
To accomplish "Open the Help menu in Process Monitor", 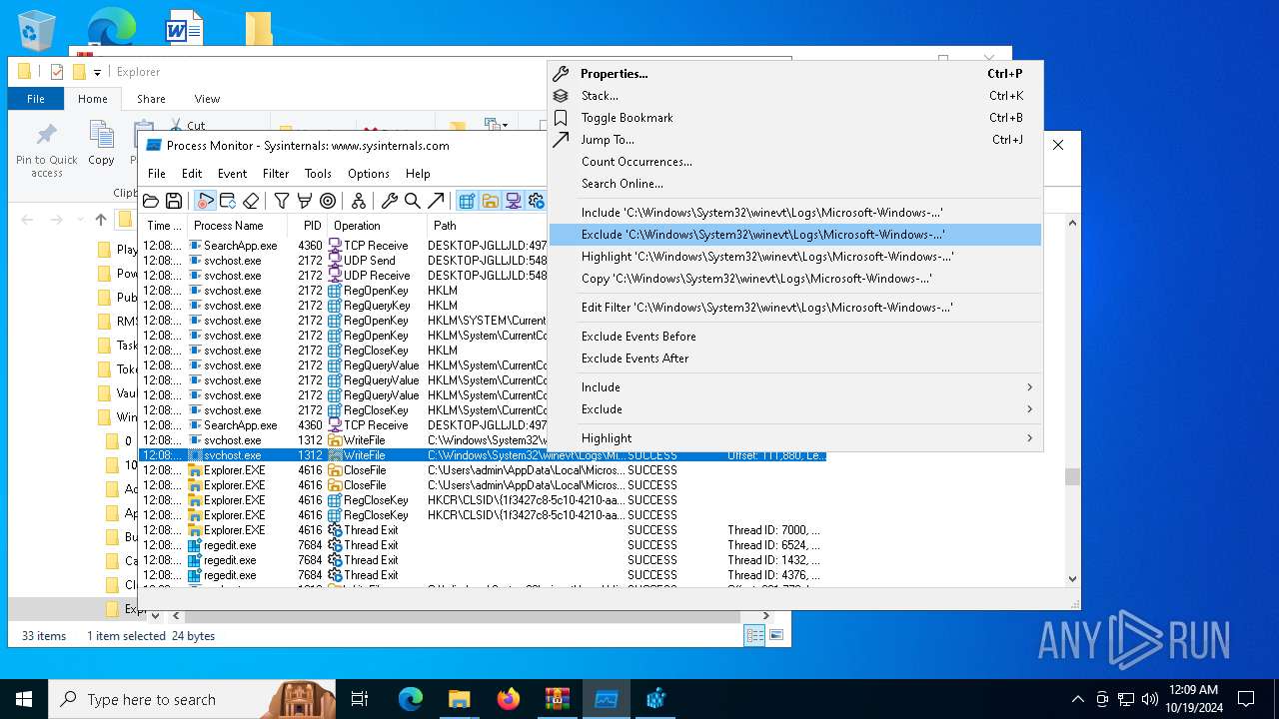I will pyautogui.click(x=418, y=174).
